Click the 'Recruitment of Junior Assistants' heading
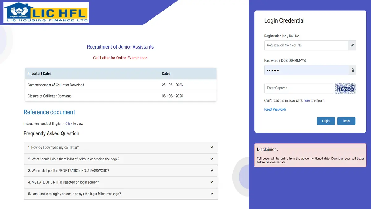371x209 pixels. point(120,47)
